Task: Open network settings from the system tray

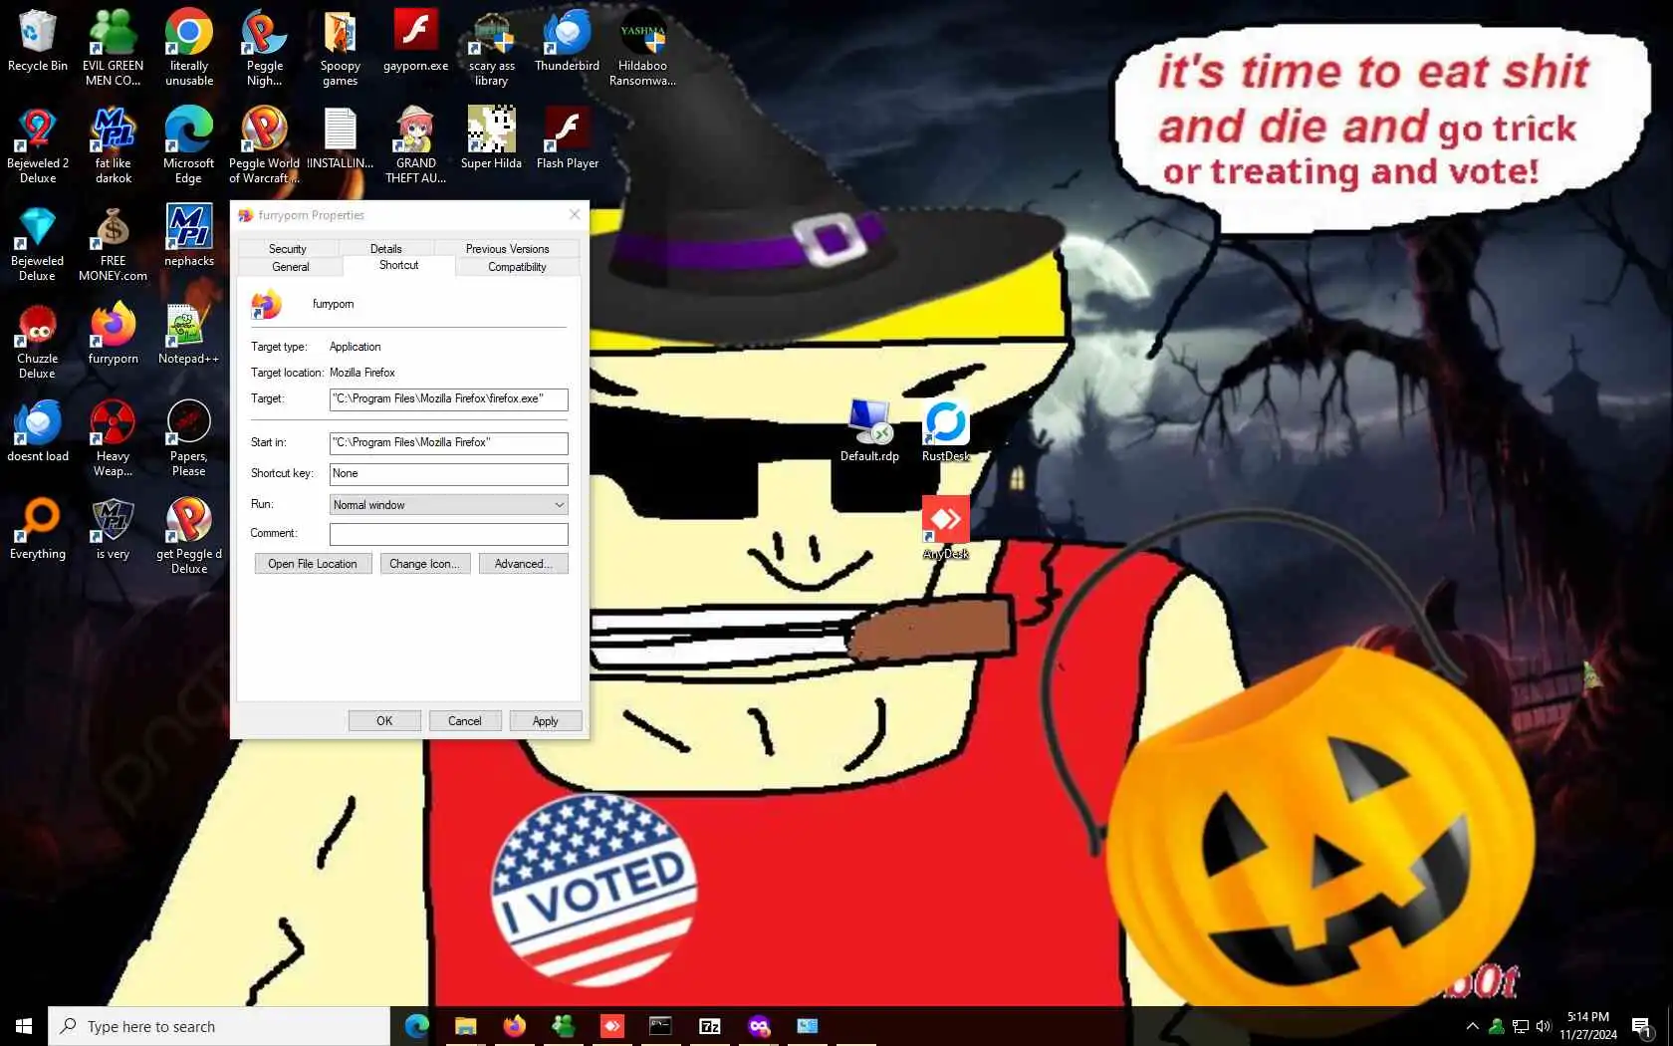Action: (x=1520, y=1026)
